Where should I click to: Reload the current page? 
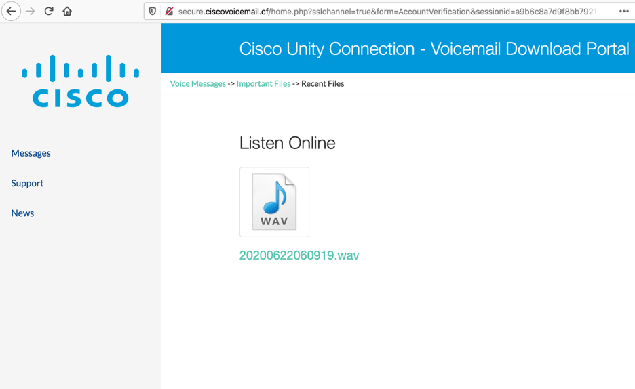[x=49, y=12]
